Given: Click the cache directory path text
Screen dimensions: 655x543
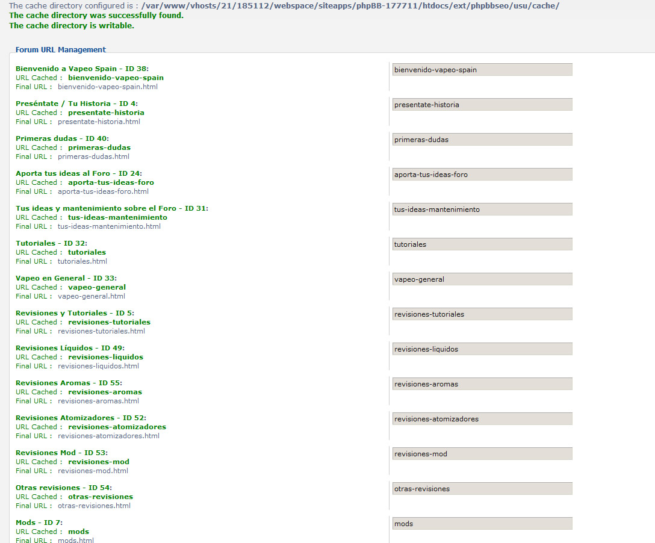Looking at the screenshot, I should [350, 5].
